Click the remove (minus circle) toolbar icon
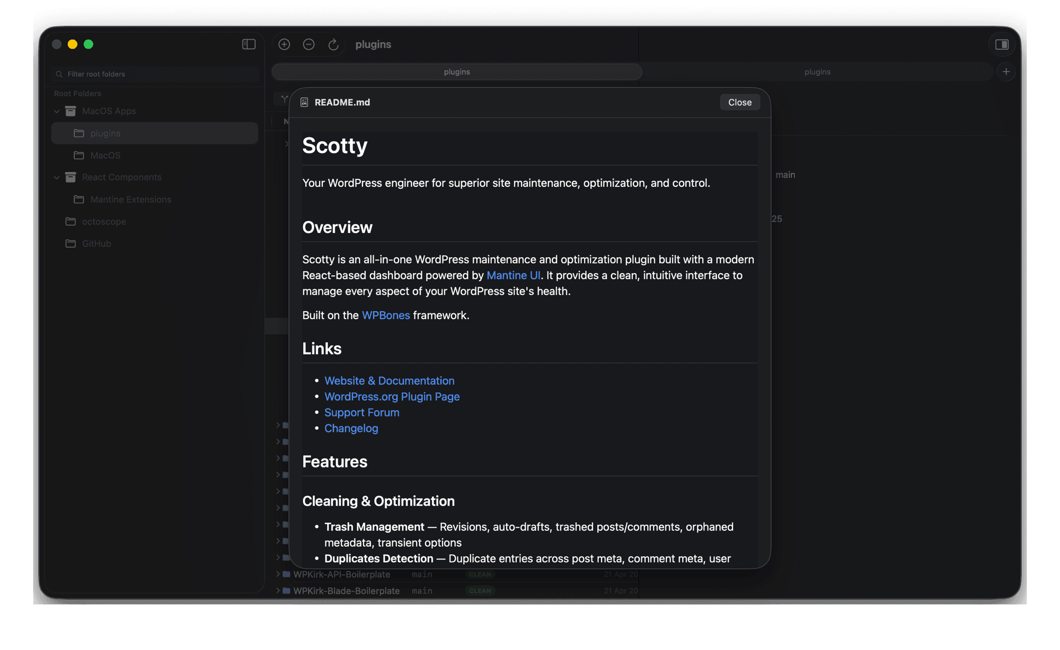The image size is (1060, 650). (x=309, y=44)
